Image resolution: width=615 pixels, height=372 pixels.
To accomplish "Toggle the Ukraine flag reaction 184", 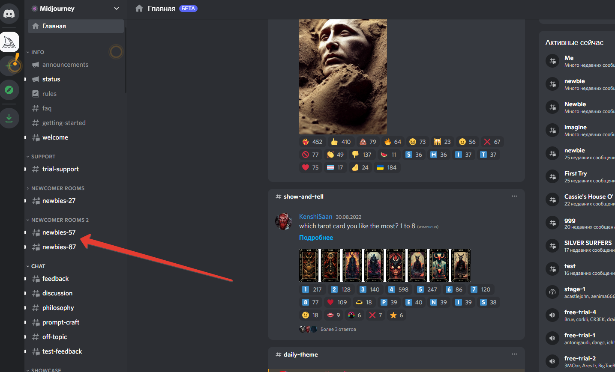I will (x=386, y=167).
